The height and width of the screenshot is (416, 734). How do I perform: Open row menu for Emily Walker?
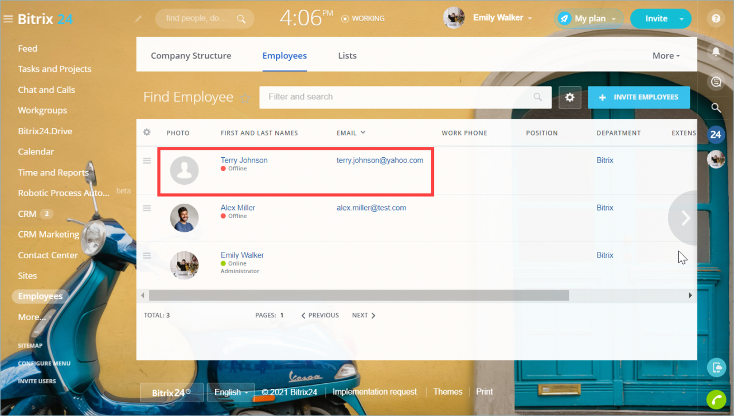[147, 255]
